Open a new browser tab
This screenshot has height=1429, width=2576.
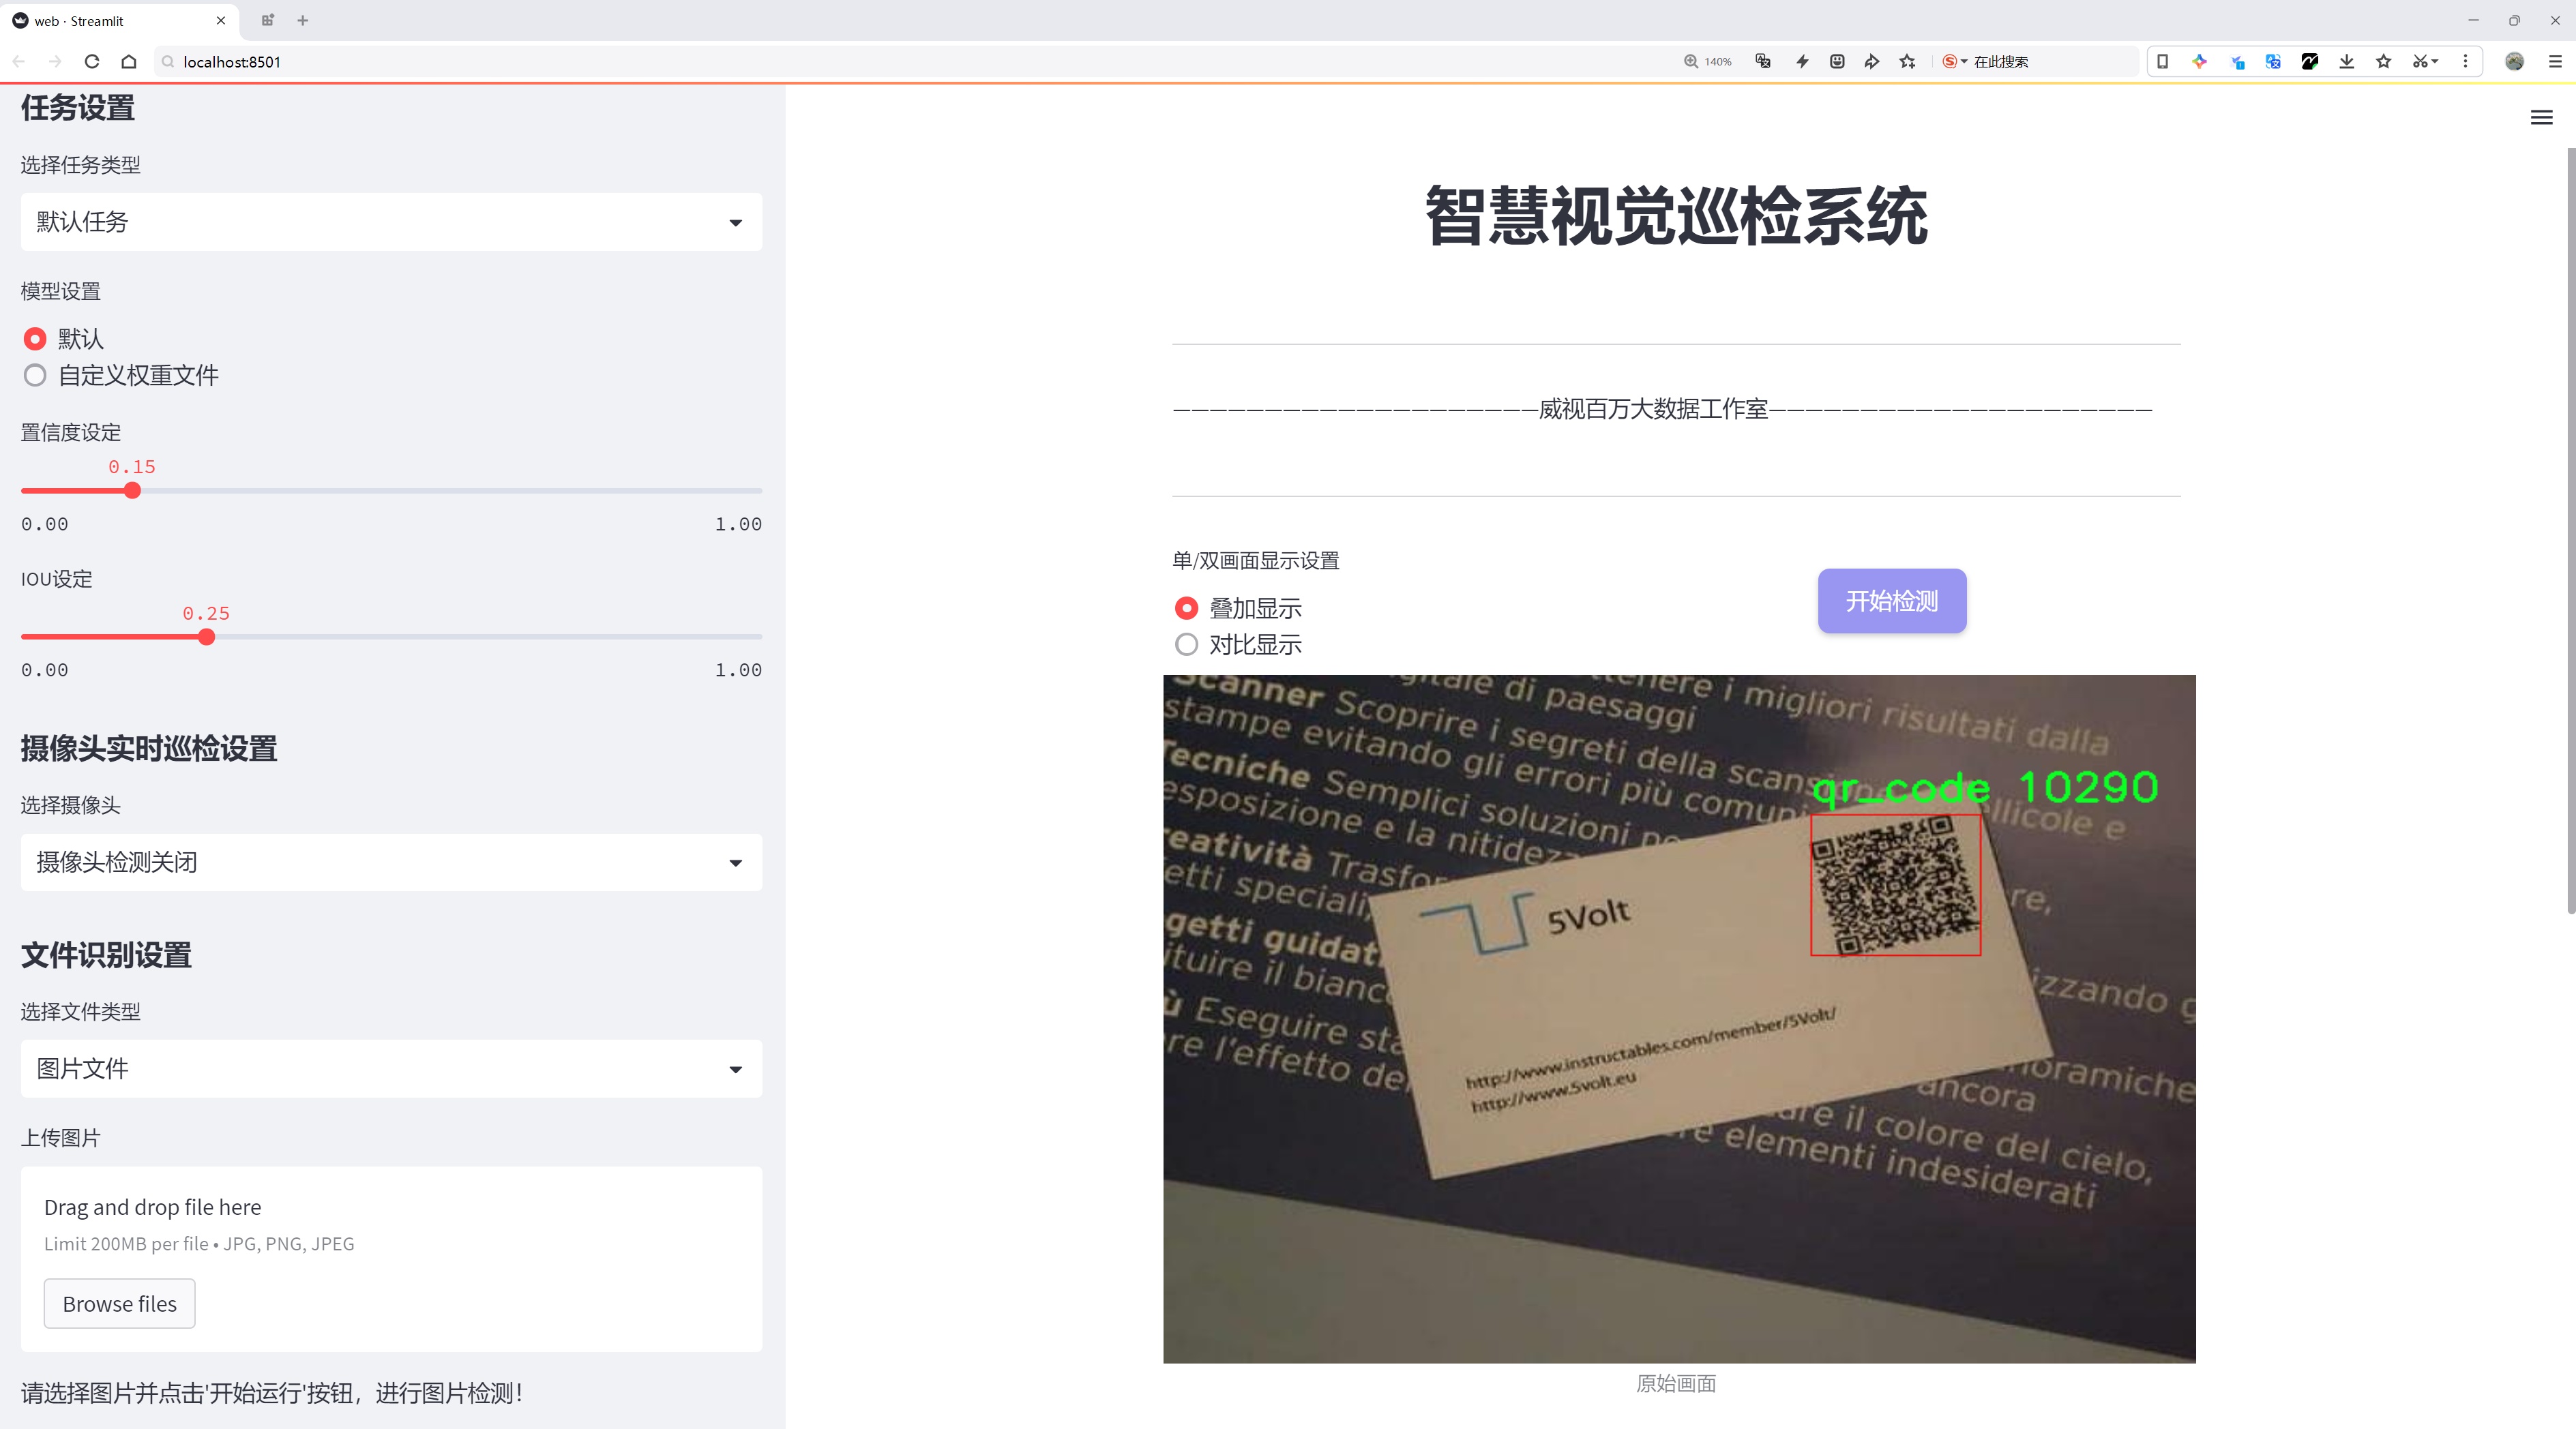[303, 20]
